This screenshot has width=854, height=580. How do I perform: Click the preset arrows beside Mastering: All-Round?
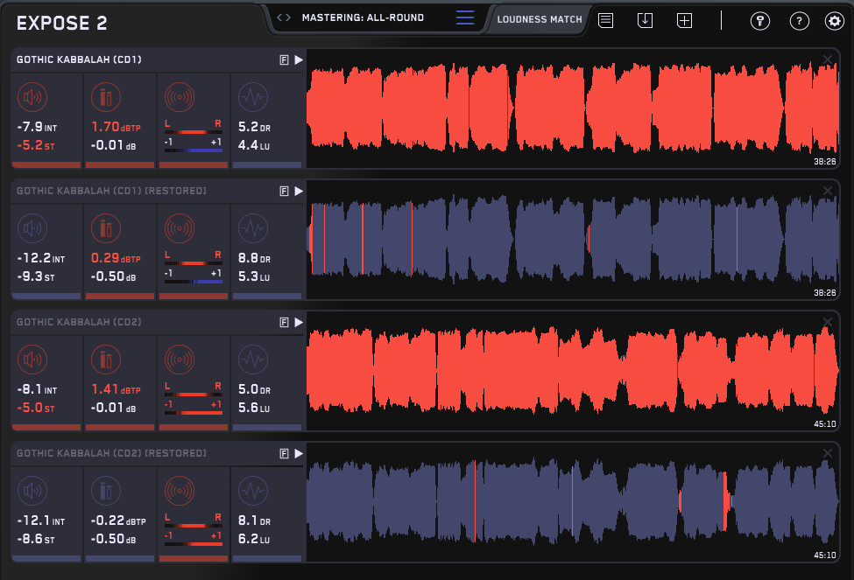click(283, 17)
